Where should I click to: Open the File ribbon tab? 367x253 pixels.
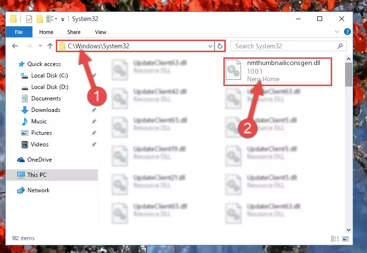pos(19,32)
